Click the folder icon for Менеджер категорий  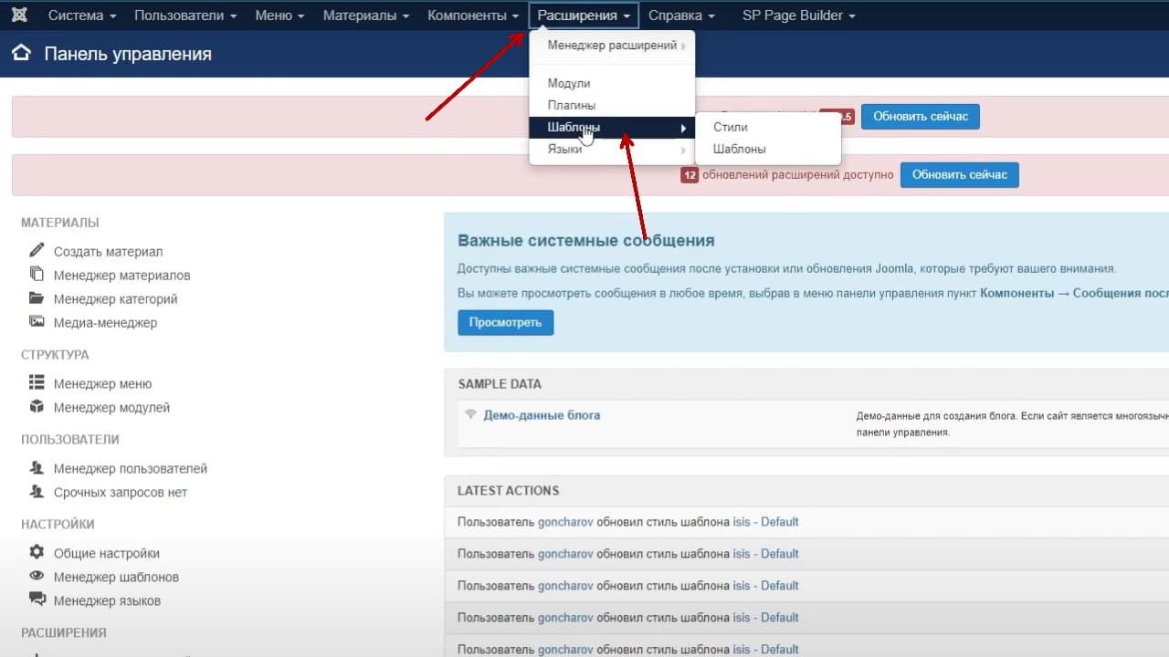click(37, 297)
